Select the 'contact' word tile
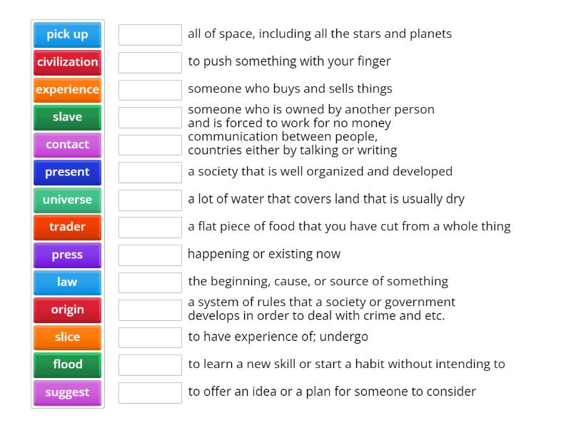The height and width of the screenshot is (428, 571). click(x=67, y=144)
